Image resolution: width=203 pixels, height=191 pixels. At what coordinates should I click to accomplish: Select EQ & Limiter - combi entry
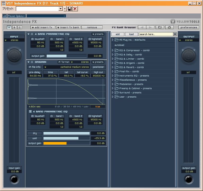(131, 59)
